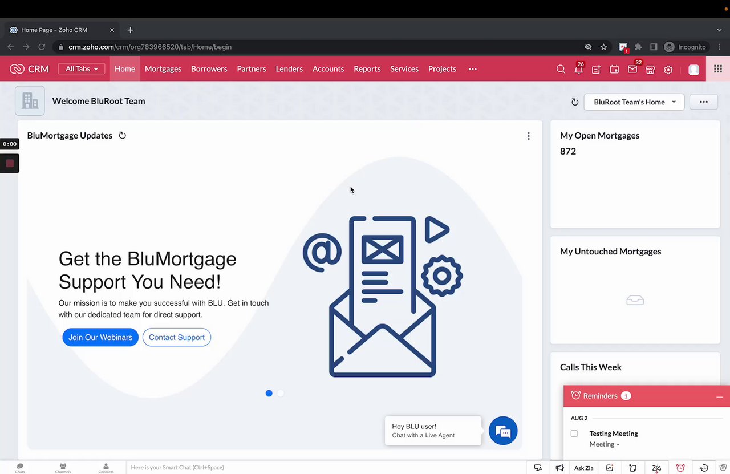Open the Zoho apps grid launcher
The height and width of the screenshot is (474, 730).
pyautogui.click(x=718, y=69)
